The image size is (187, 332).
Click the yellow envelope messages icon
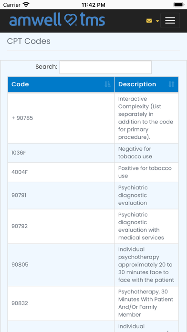(x=149, y=21)
